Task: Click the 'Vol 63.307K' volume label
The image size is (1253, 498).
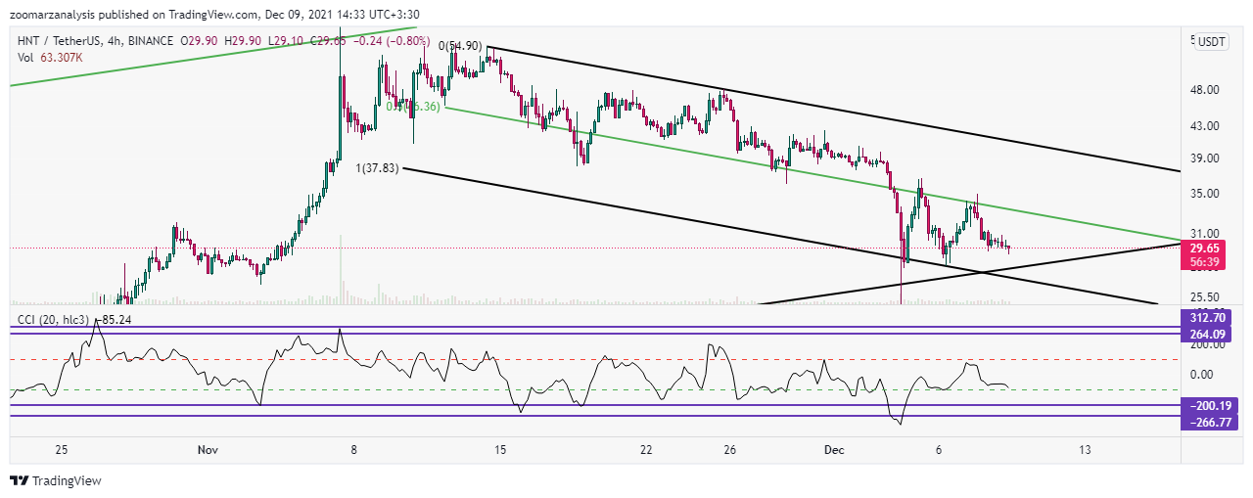Action: pyautogui.click(x=50, y=58)
